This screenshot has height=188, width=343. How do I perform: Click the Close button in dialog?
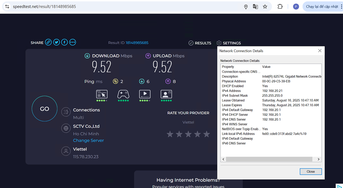click(311, 171)
